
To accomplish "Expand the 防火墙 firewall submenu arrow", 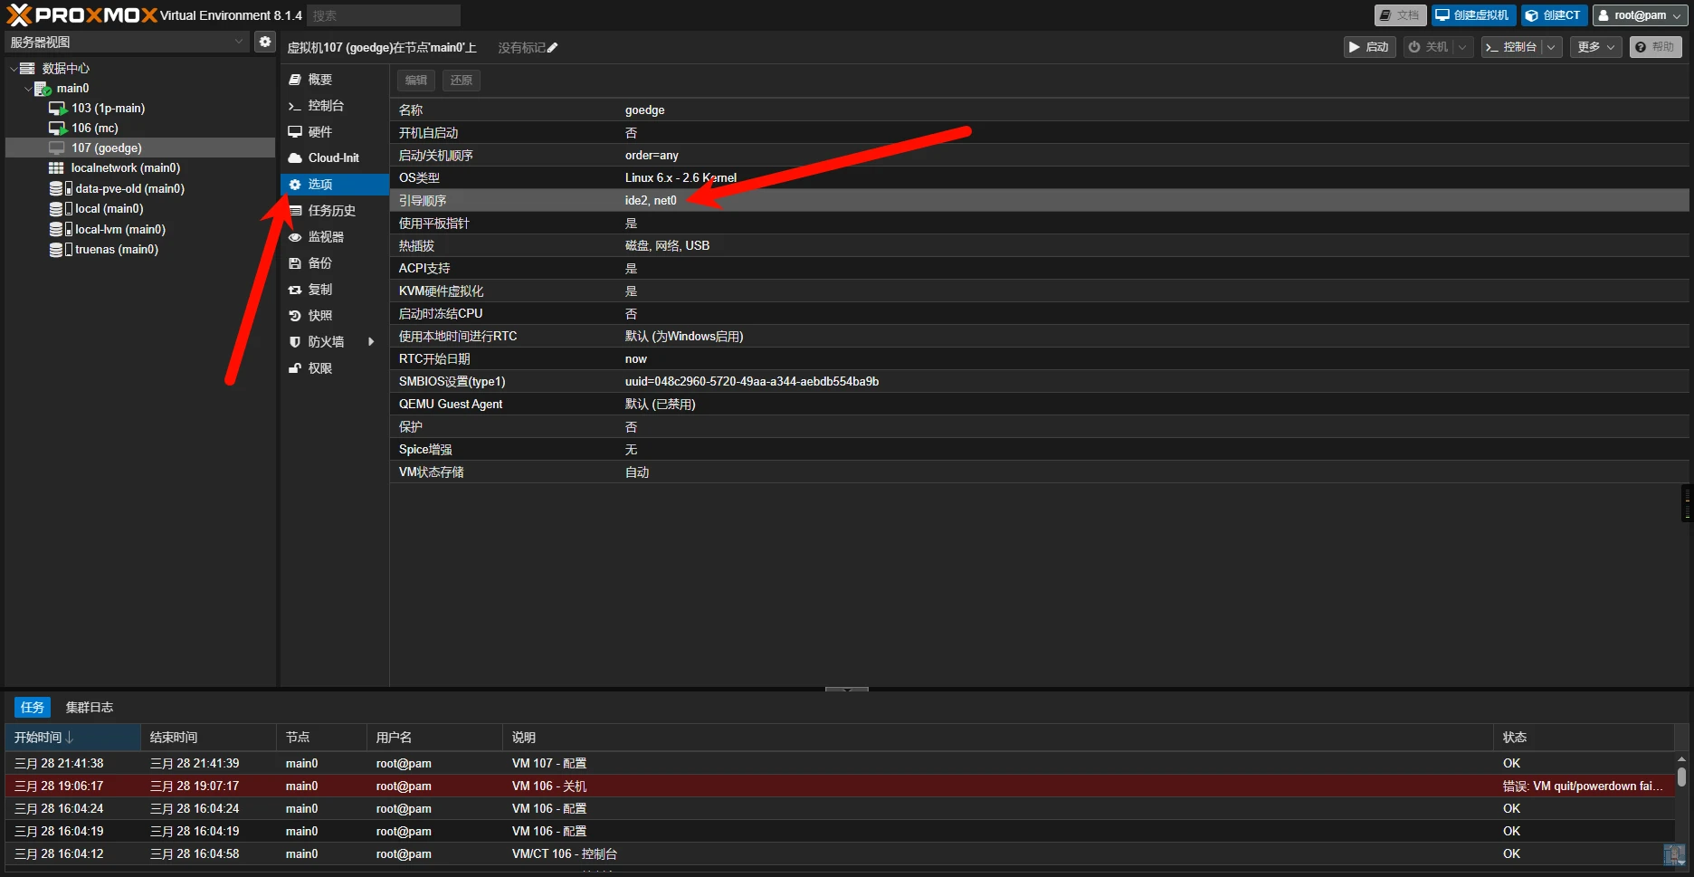I will 371,342.
